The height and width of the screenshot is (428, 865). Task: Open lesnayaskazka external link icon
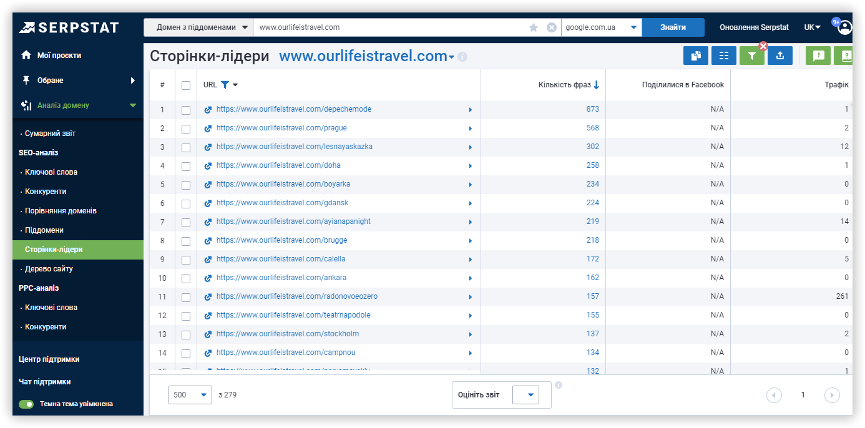208,147
